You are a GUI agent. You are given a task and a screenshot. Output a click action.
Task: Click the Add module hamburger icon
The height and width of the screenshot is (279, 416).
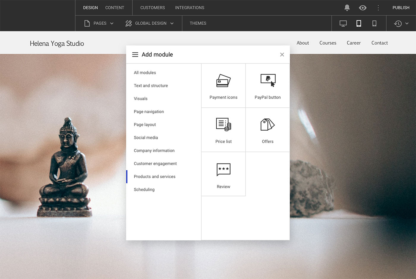tap(135, 55)
